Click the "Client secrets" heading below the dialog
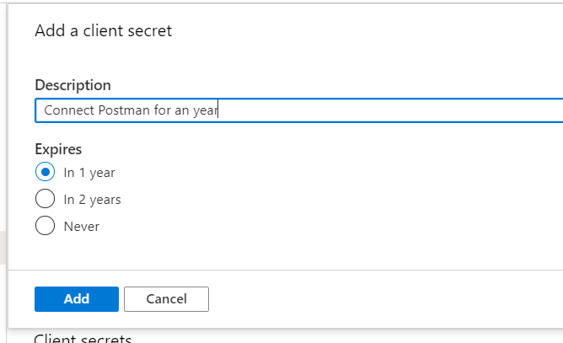Screen dimensions: 563x343 [83, 339]
